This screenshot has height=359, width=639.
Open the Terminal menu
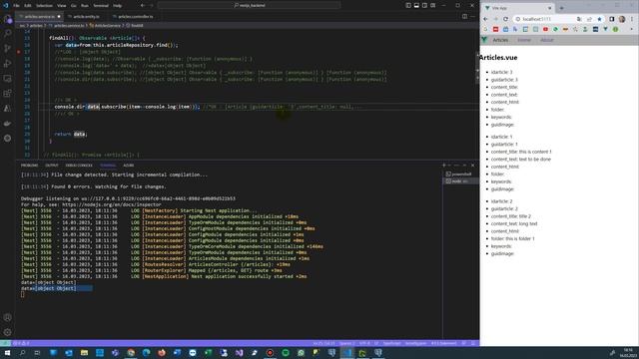(x=101, y=6)
